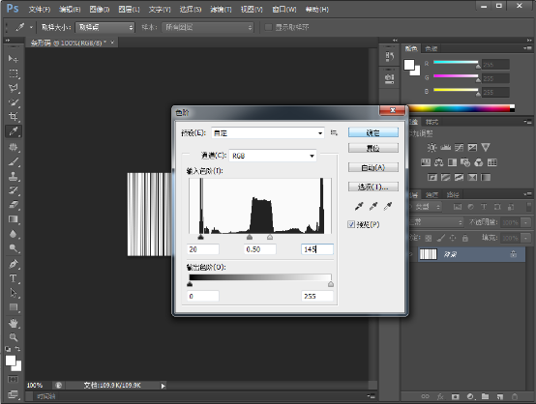The width and height of the screenshot is (536, 404).
Task: Select the Crop tool in toolbar
Action: click(13, 116)
